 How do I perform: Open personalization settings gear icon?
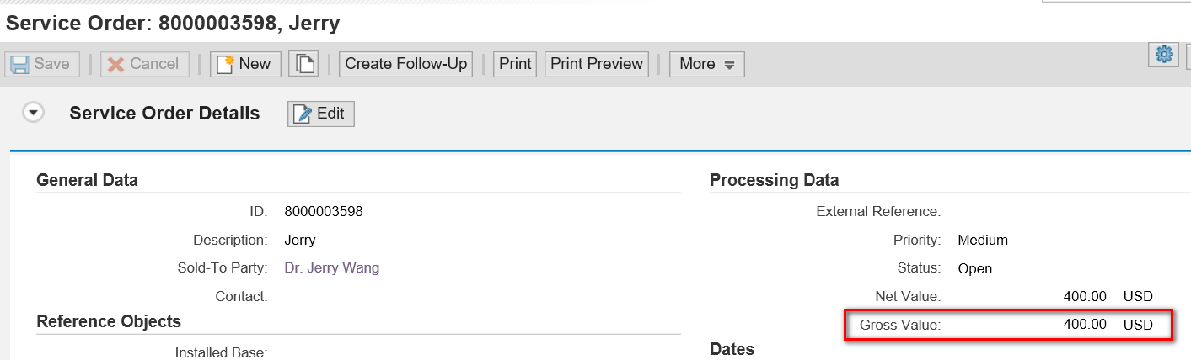click(1164, 54)
